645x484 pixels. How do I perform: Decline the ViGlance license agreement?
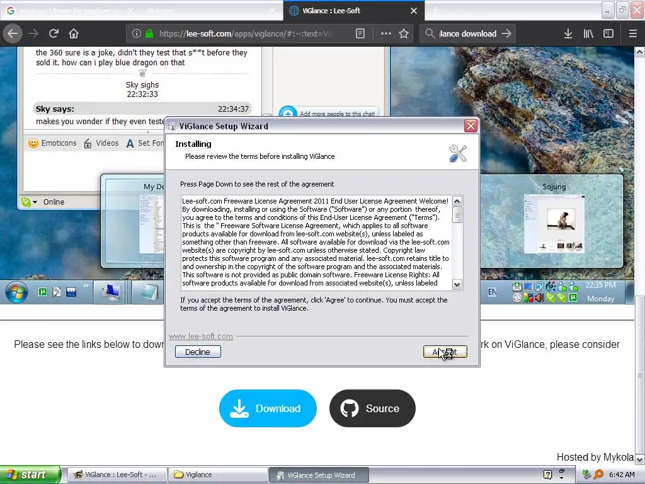click(x=198, y=352)
